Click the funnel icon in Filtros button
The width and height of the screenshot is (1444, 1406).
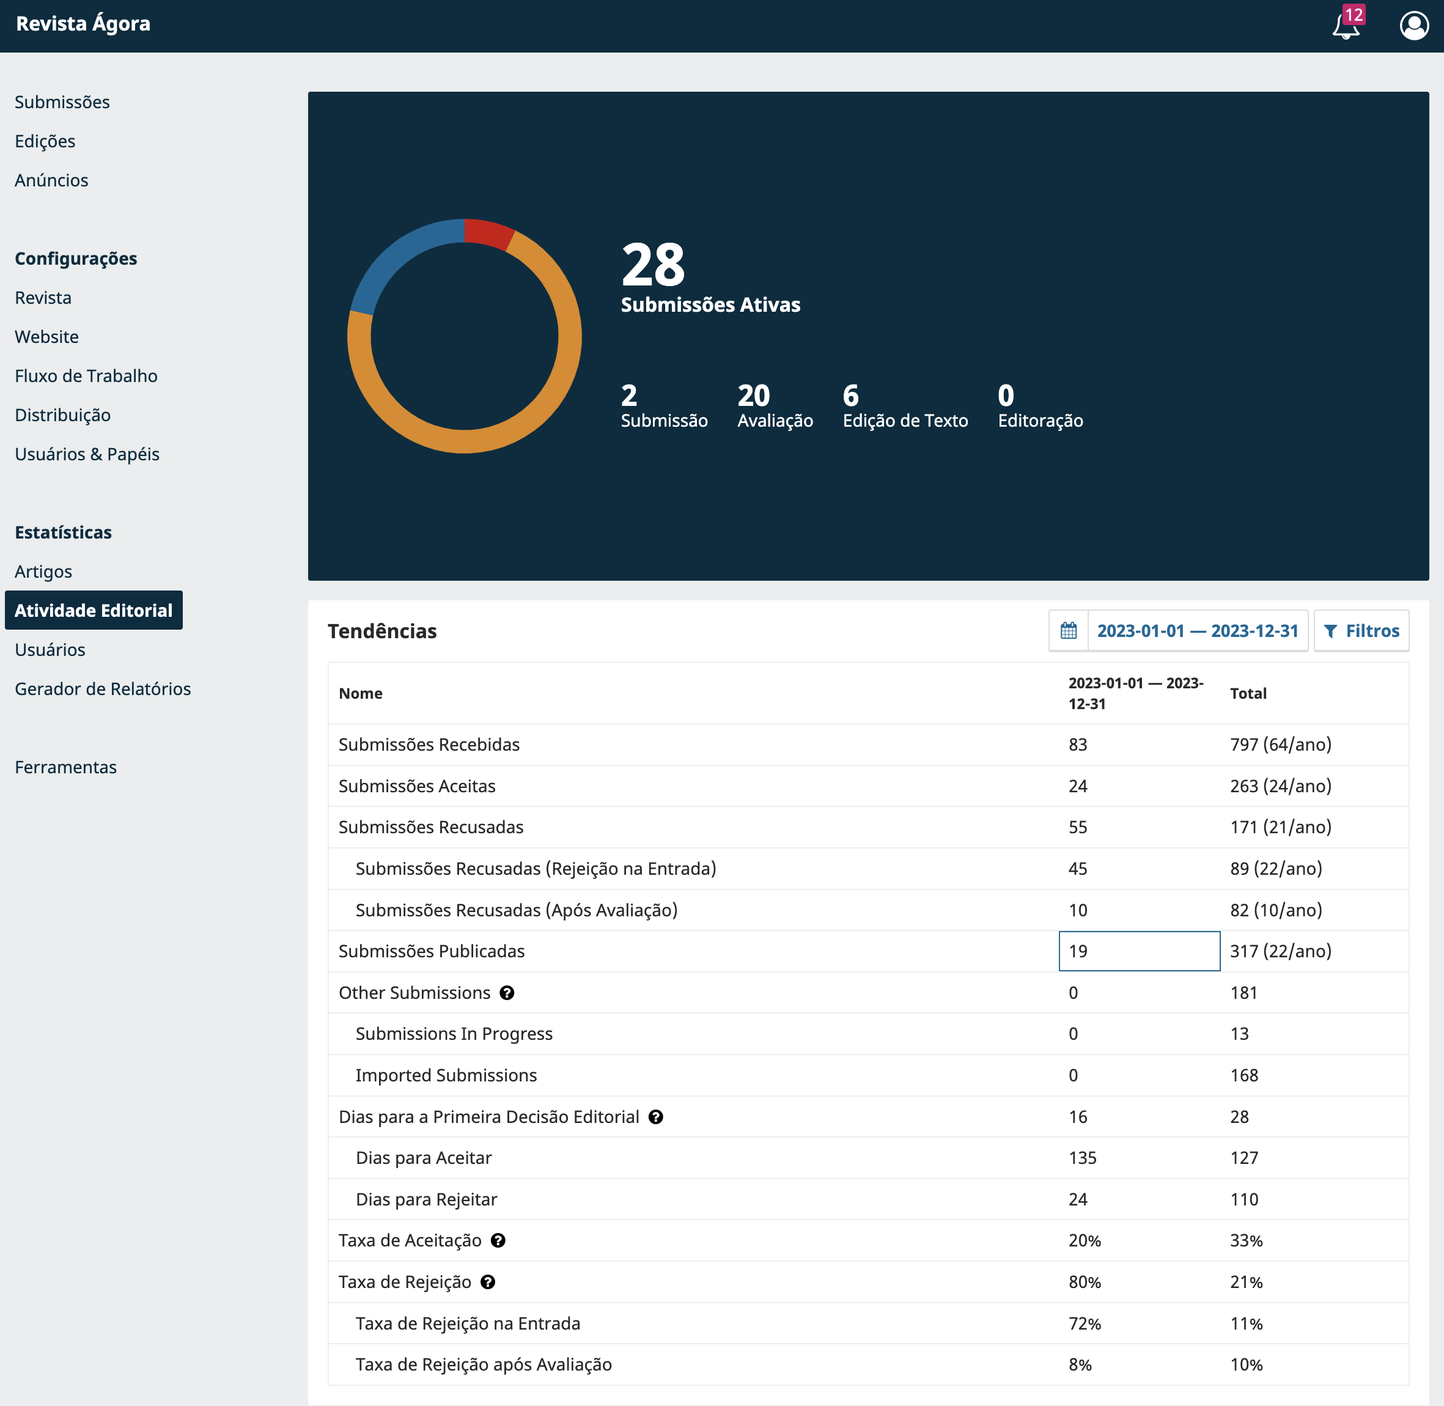(x=1331, y=631)
